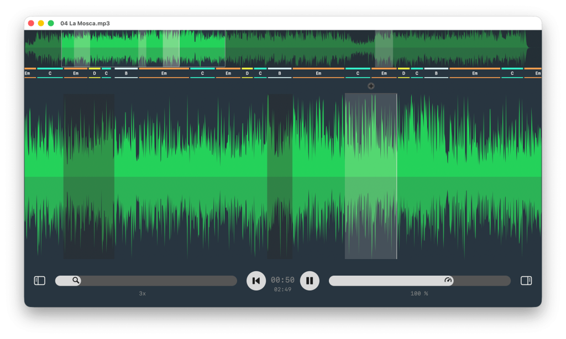Click the 3x zoom label
This screenshot has height=339, width=566.
pos(141,293)
